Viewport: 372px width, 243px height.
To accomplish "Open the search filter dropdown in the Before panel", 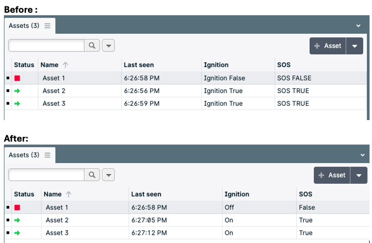I will [108, 46].
